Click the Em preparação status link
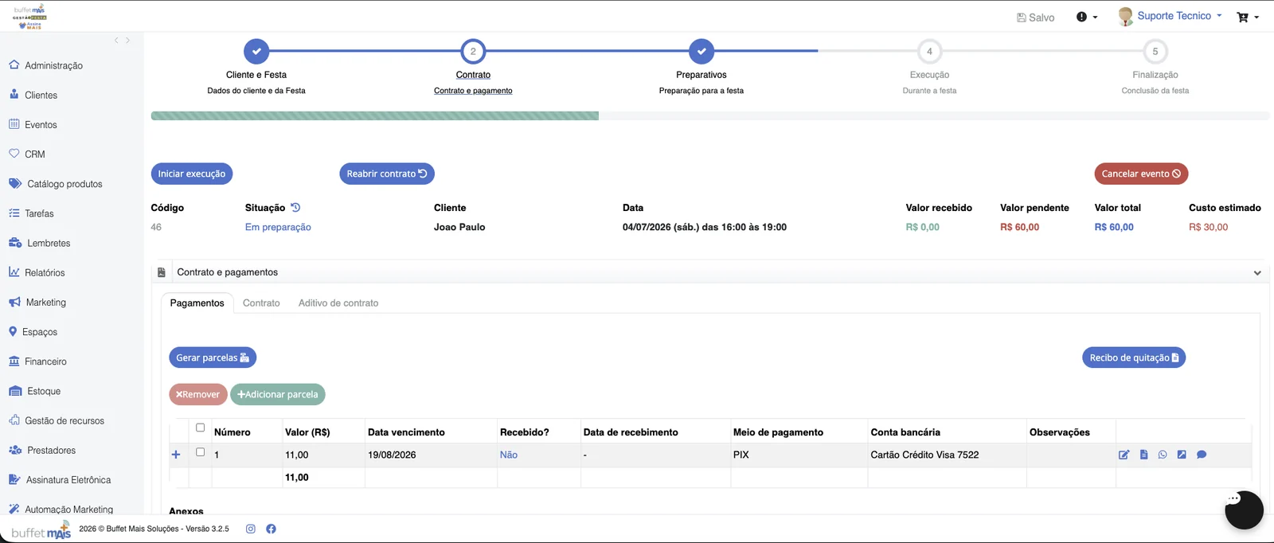The height and width of the screenshot is (543, 1274). [x=278, y=227]
